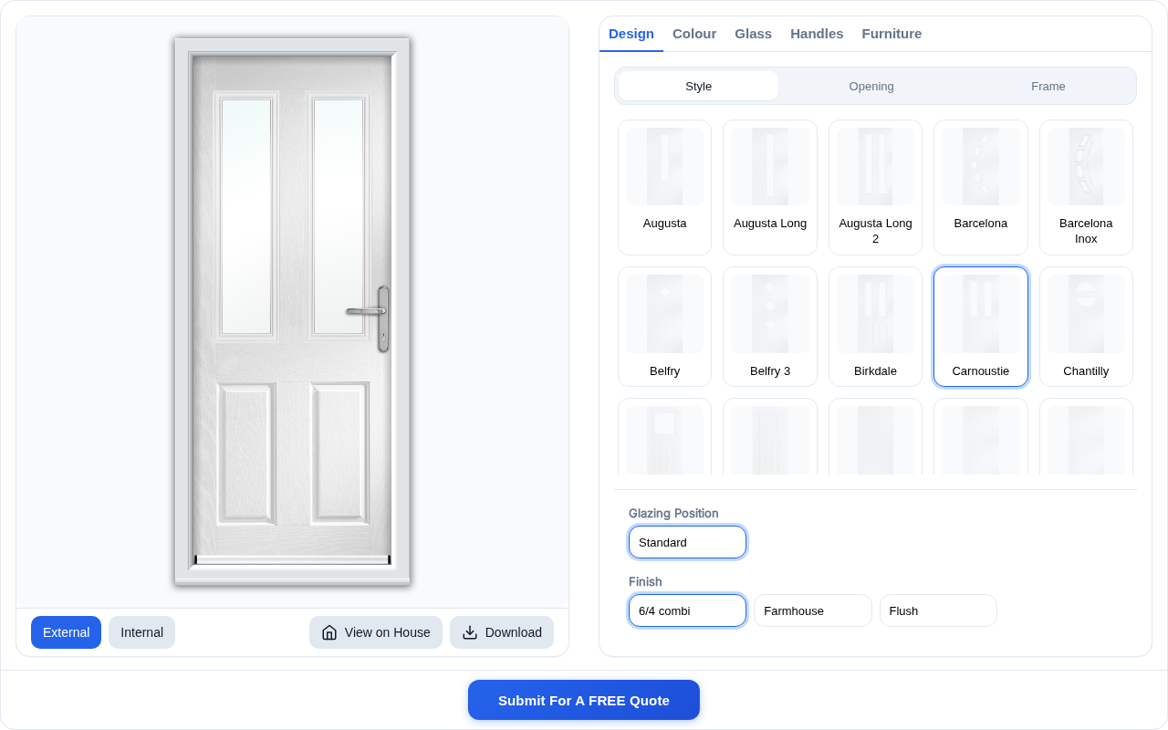The image size is (1168, 730).
Task: Open the Handles tab
Action: tap(817, 34)
